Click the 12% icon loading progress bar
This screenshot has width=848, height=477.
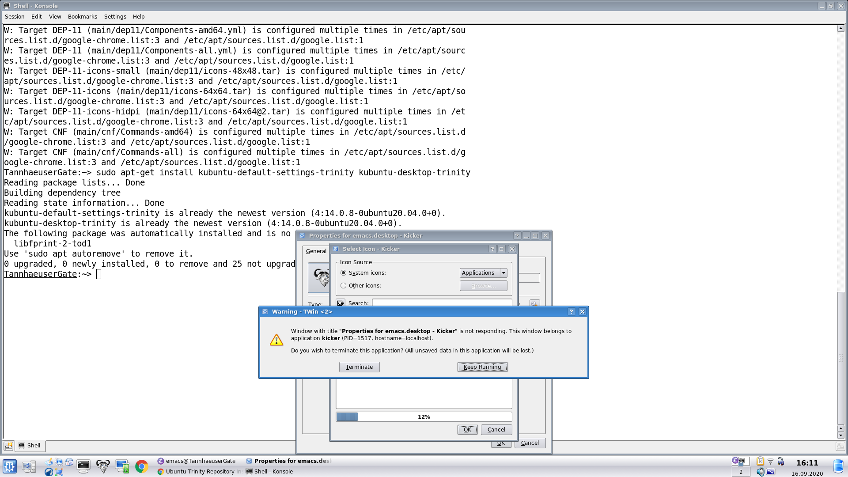[424, 417]
